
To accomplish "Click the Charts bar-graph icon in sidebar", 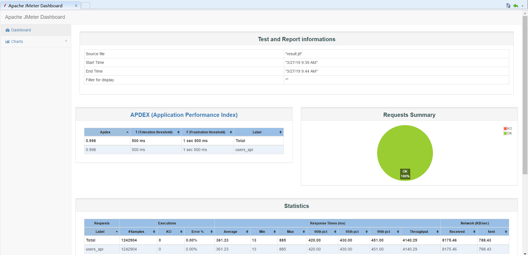I will pos(8,41).
